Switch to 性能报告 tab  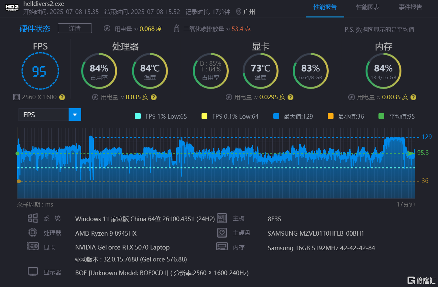coord(325,7)
